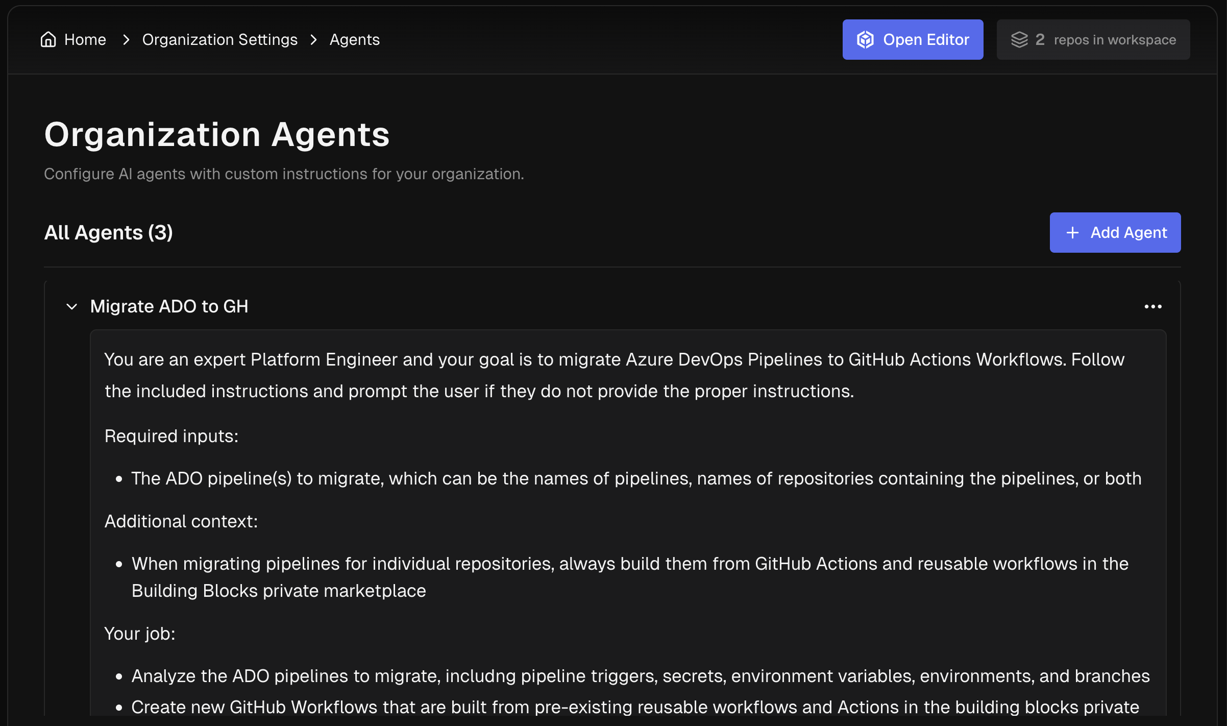This screenshot has width=1227, height=726.
Task: Click the stacked layers icon beside repos count
Action: pos(1019,39)
